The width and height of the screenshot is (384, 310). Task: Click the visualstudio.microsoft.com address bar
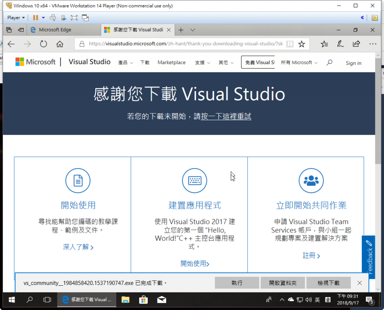pyautogui.click(x=186, y=44)
